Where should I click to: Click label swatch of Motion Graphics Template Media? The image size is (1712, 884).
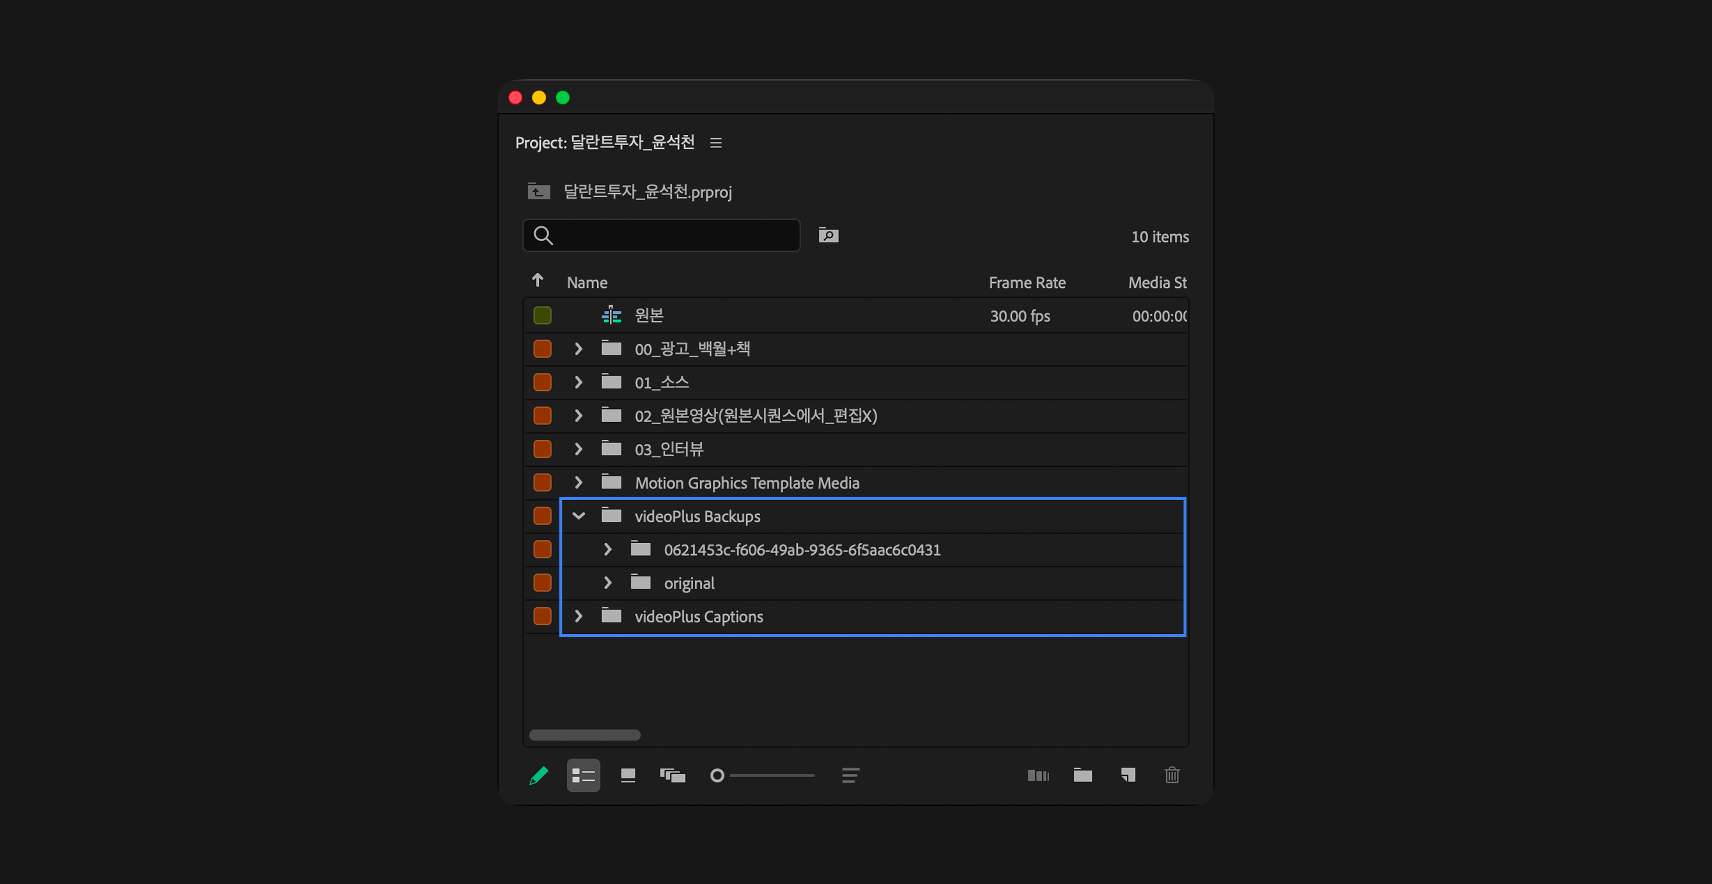542,482
